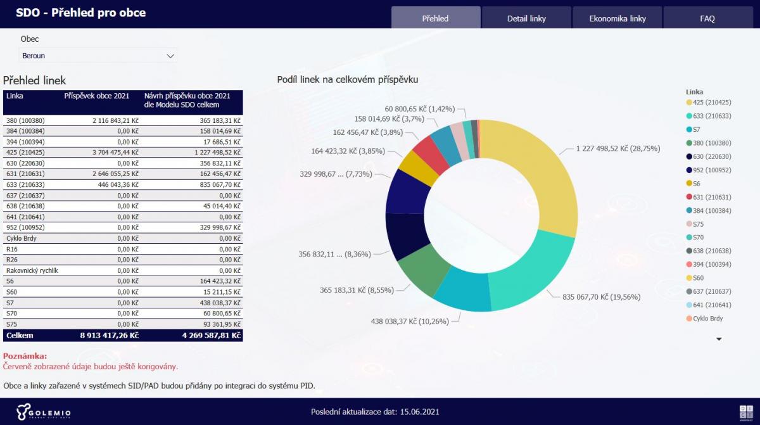
Task: Select table row 394 (100394)
Action: coord(123,143)
